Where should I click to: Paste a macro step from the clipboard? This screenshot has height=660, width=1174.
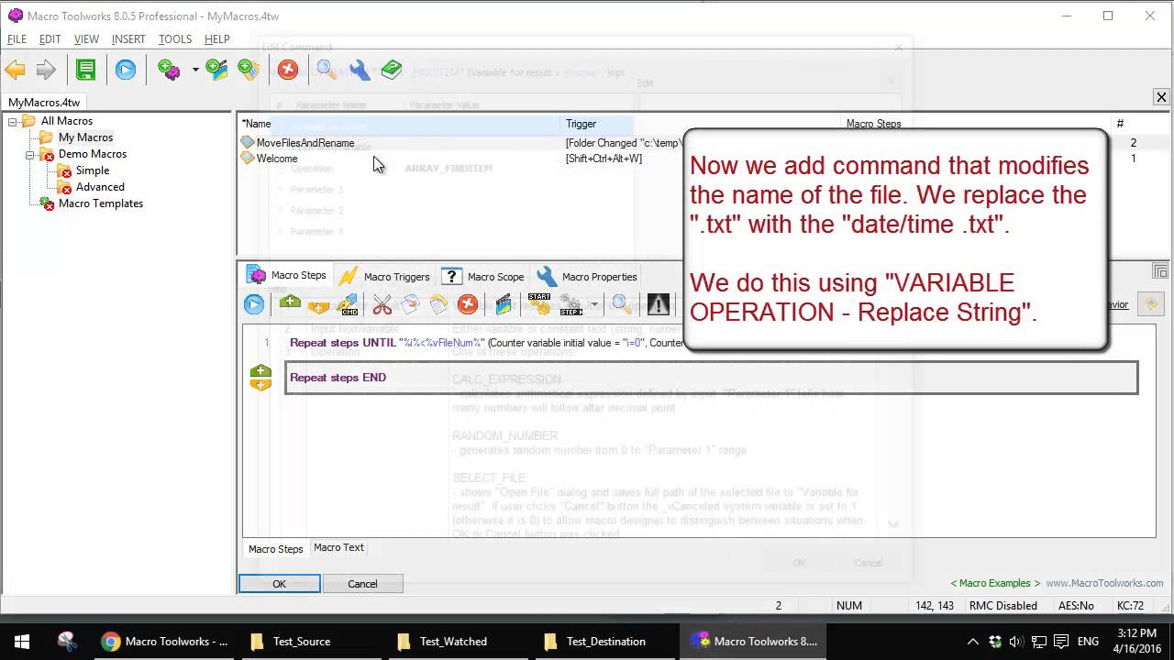438,304
